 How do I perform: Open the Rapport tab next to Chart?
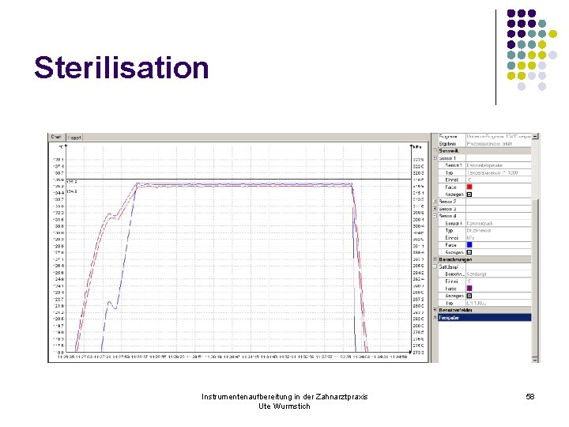(74, 138)
